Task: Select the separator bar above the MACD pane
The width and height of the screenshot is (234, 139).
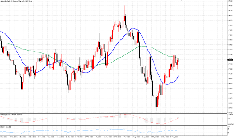Action: pyautogui.click(x=114, y=114)
